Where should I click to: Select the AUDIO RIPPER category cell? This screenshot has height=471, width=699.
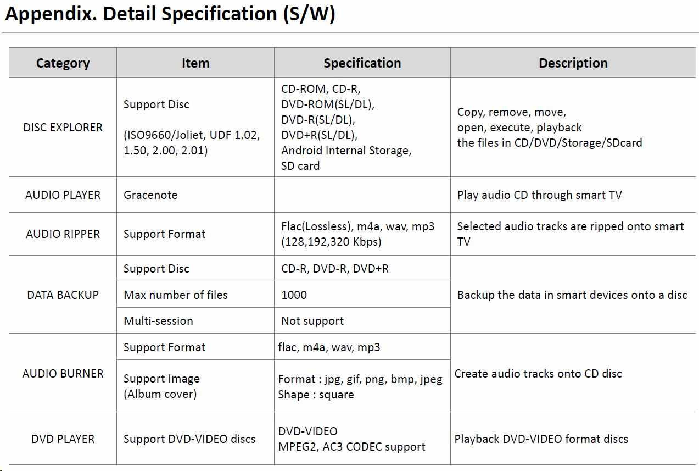tap(63, 234)
